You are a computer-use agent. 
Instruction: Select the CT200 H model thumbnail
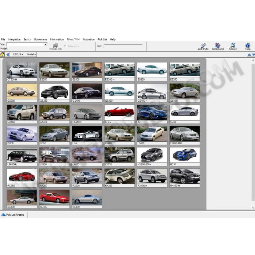pos(22,71)
